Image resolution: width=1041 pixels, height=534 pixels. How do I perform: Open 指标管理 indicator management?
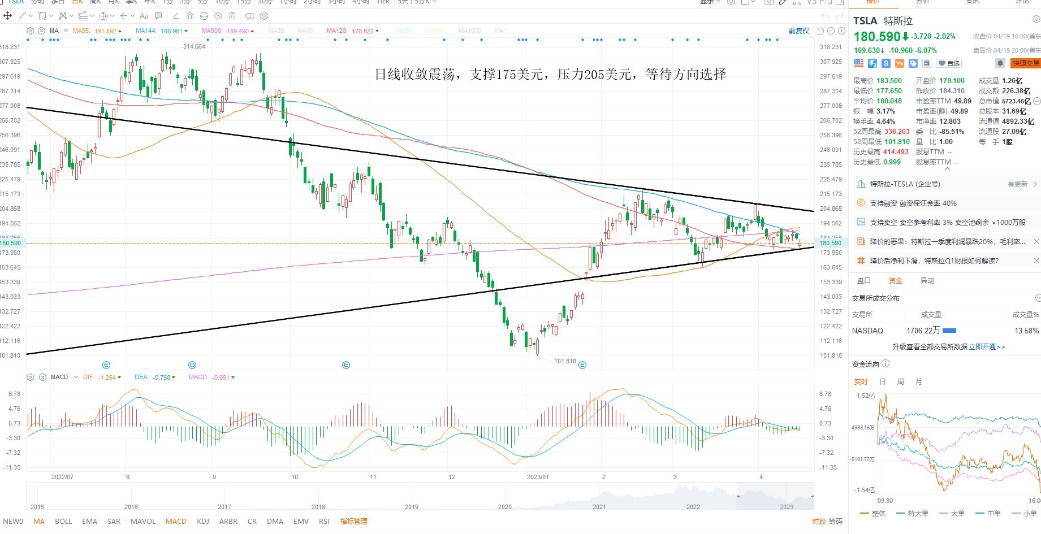click(354, 522)
